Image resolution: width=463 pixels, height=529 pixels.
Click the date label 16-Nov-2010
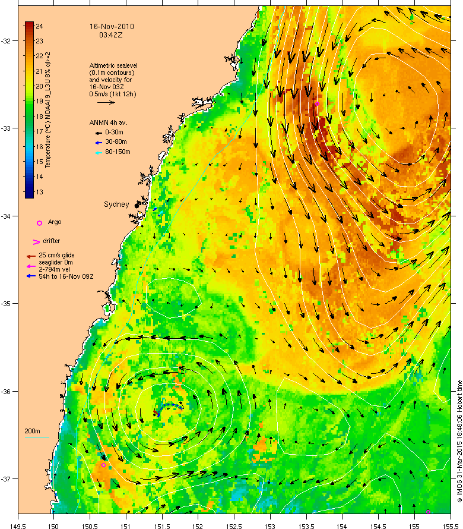112,27
